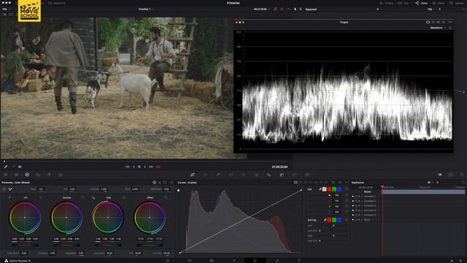467x263 pixels.
Task: Switch to the Fairlight page tab
Action: click(277, 261)
